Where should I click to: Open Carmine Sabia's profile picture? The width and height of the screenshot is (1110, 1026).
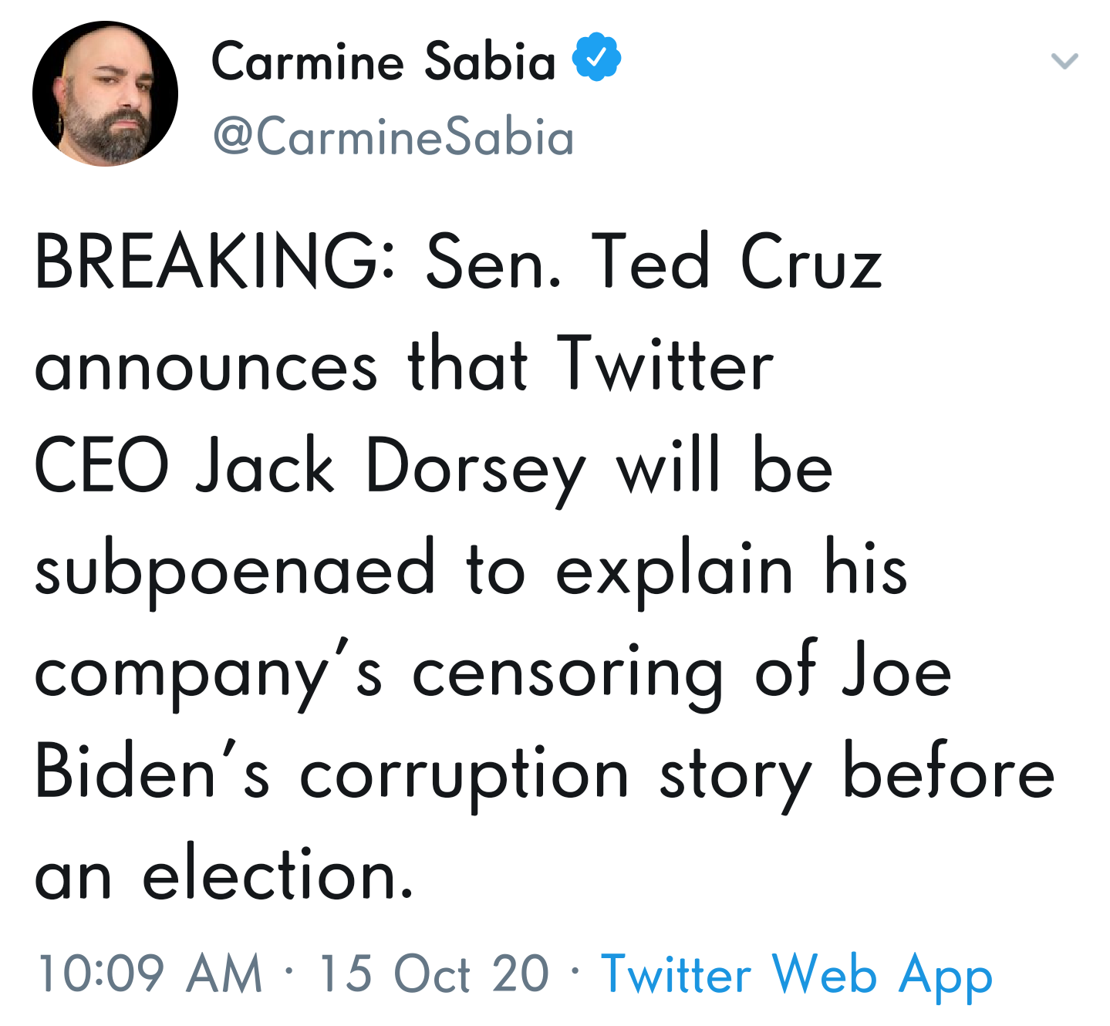pos(105,93)
